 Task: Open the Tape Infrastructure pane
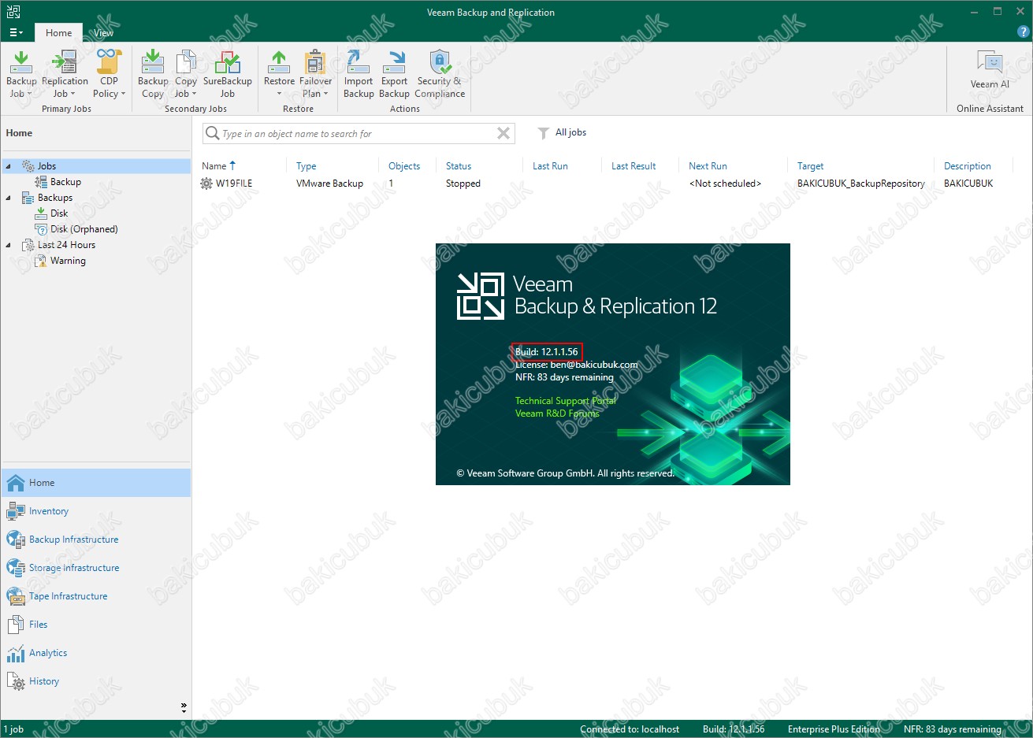(x=96, y=596)
